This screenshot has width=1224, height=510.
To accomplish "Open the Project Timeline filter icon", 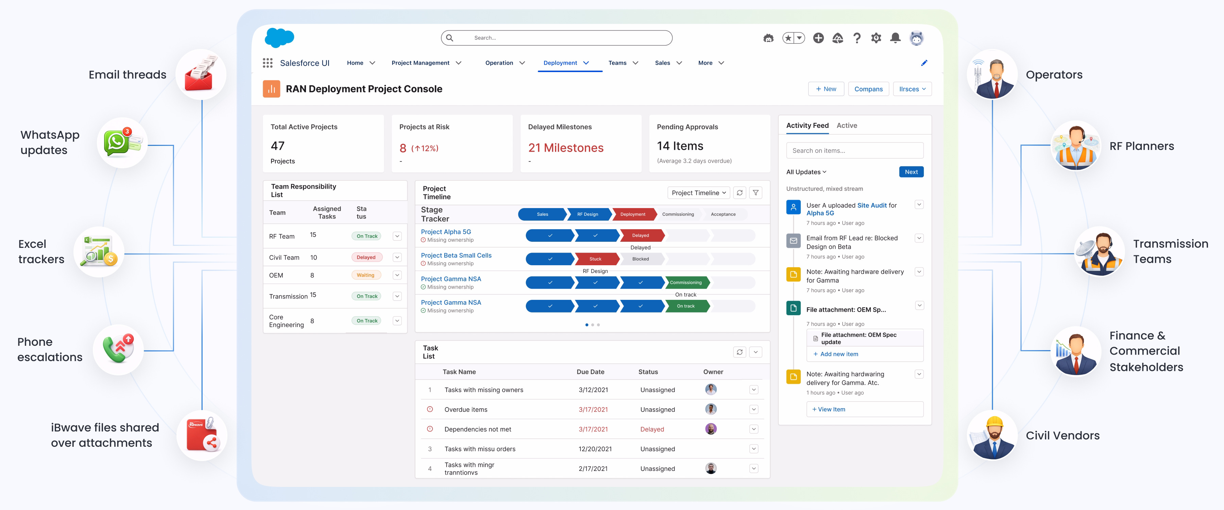I will coord(755,192).
